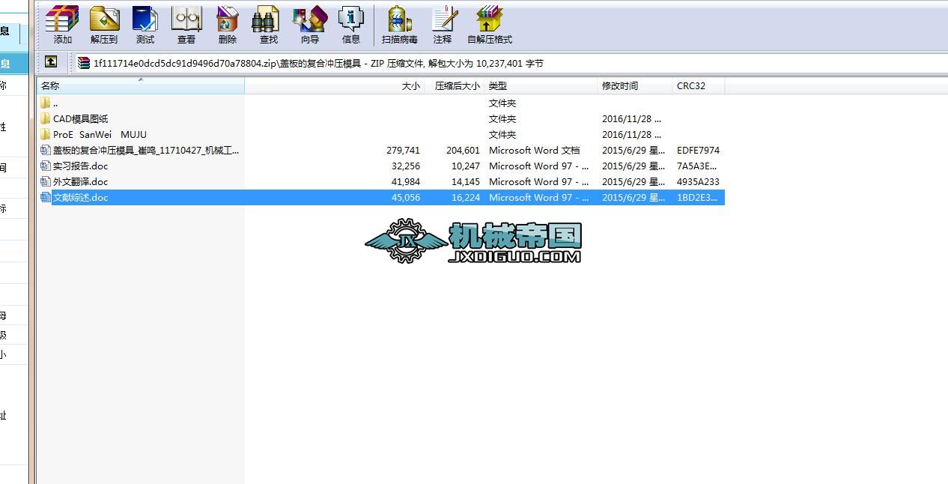Click the packed size value 16,224
The width and height of the screenshot is (948, 484).
466,197
